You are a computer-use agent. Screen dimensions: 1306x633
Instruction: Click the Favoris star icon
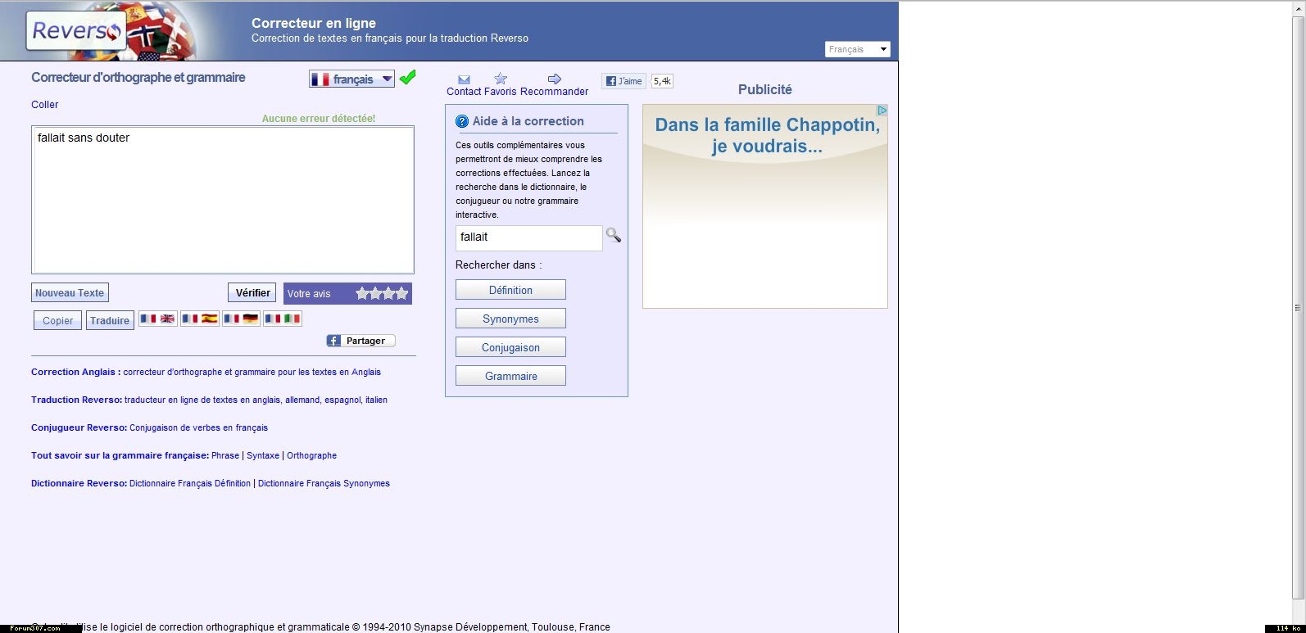[x=501, y=79]
